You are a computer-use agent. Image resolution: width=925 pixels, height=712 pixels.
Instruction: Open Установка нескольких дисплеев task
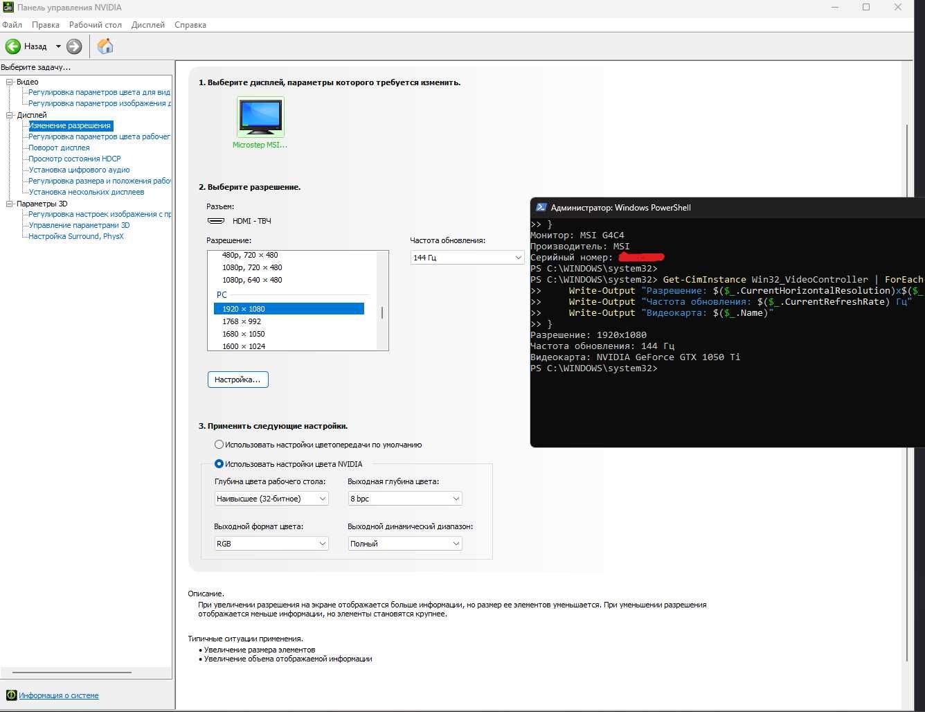[86, 192]
